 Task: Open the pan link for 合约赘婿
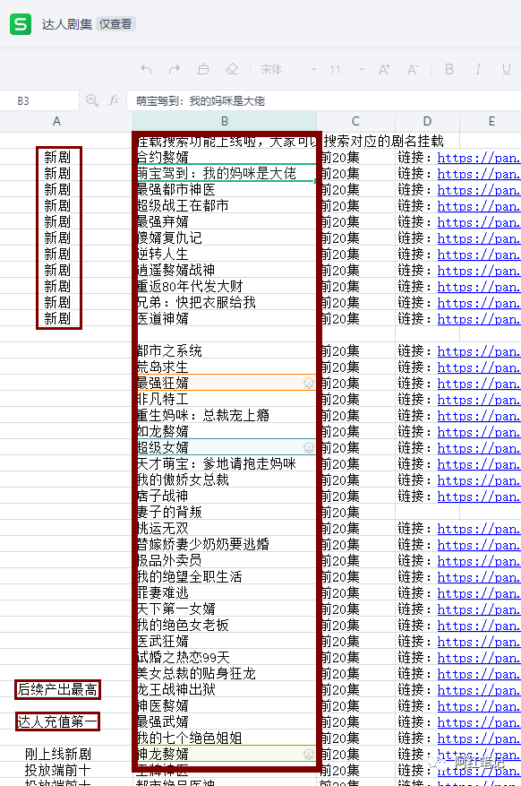(x=479, y=158)
